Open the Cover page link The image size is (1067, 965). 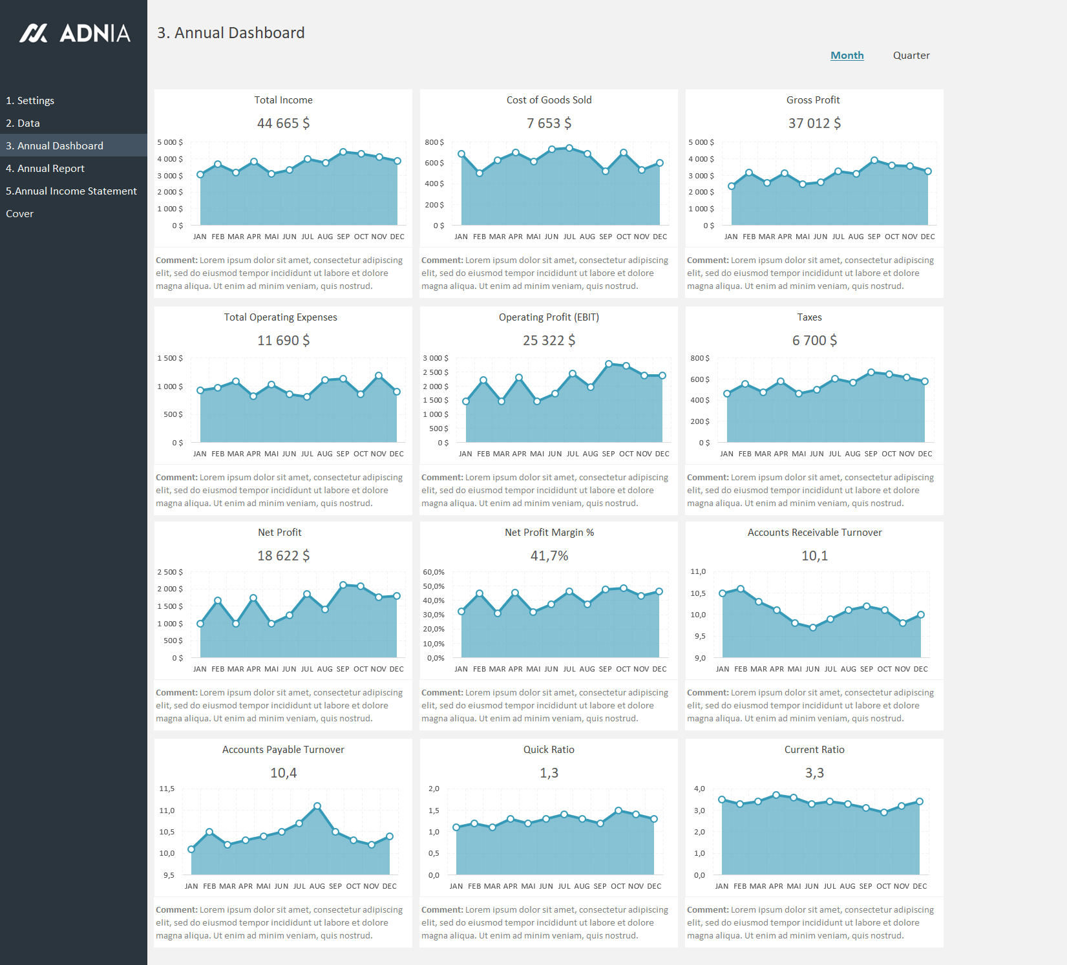(20, 214)
